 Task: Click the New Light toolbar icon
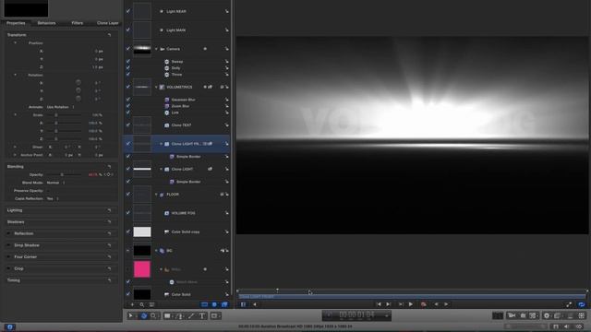523,315
